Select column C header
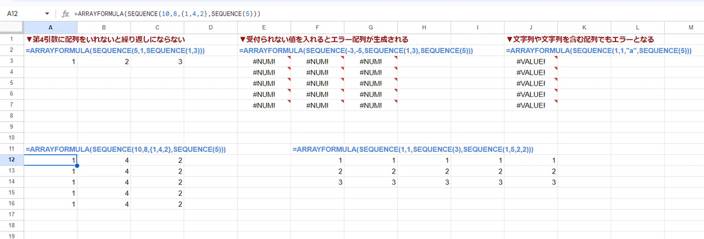704x239 pixels. click(157, 27)
